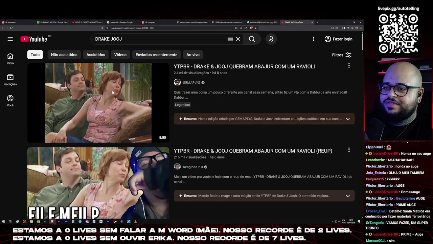433x244 pixels.
Task: Go back with the browser back arrow
Action: [3, 28]
